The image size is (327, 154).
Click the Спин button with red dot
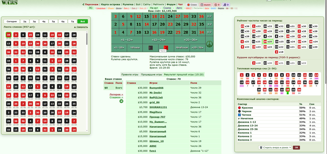192,5
